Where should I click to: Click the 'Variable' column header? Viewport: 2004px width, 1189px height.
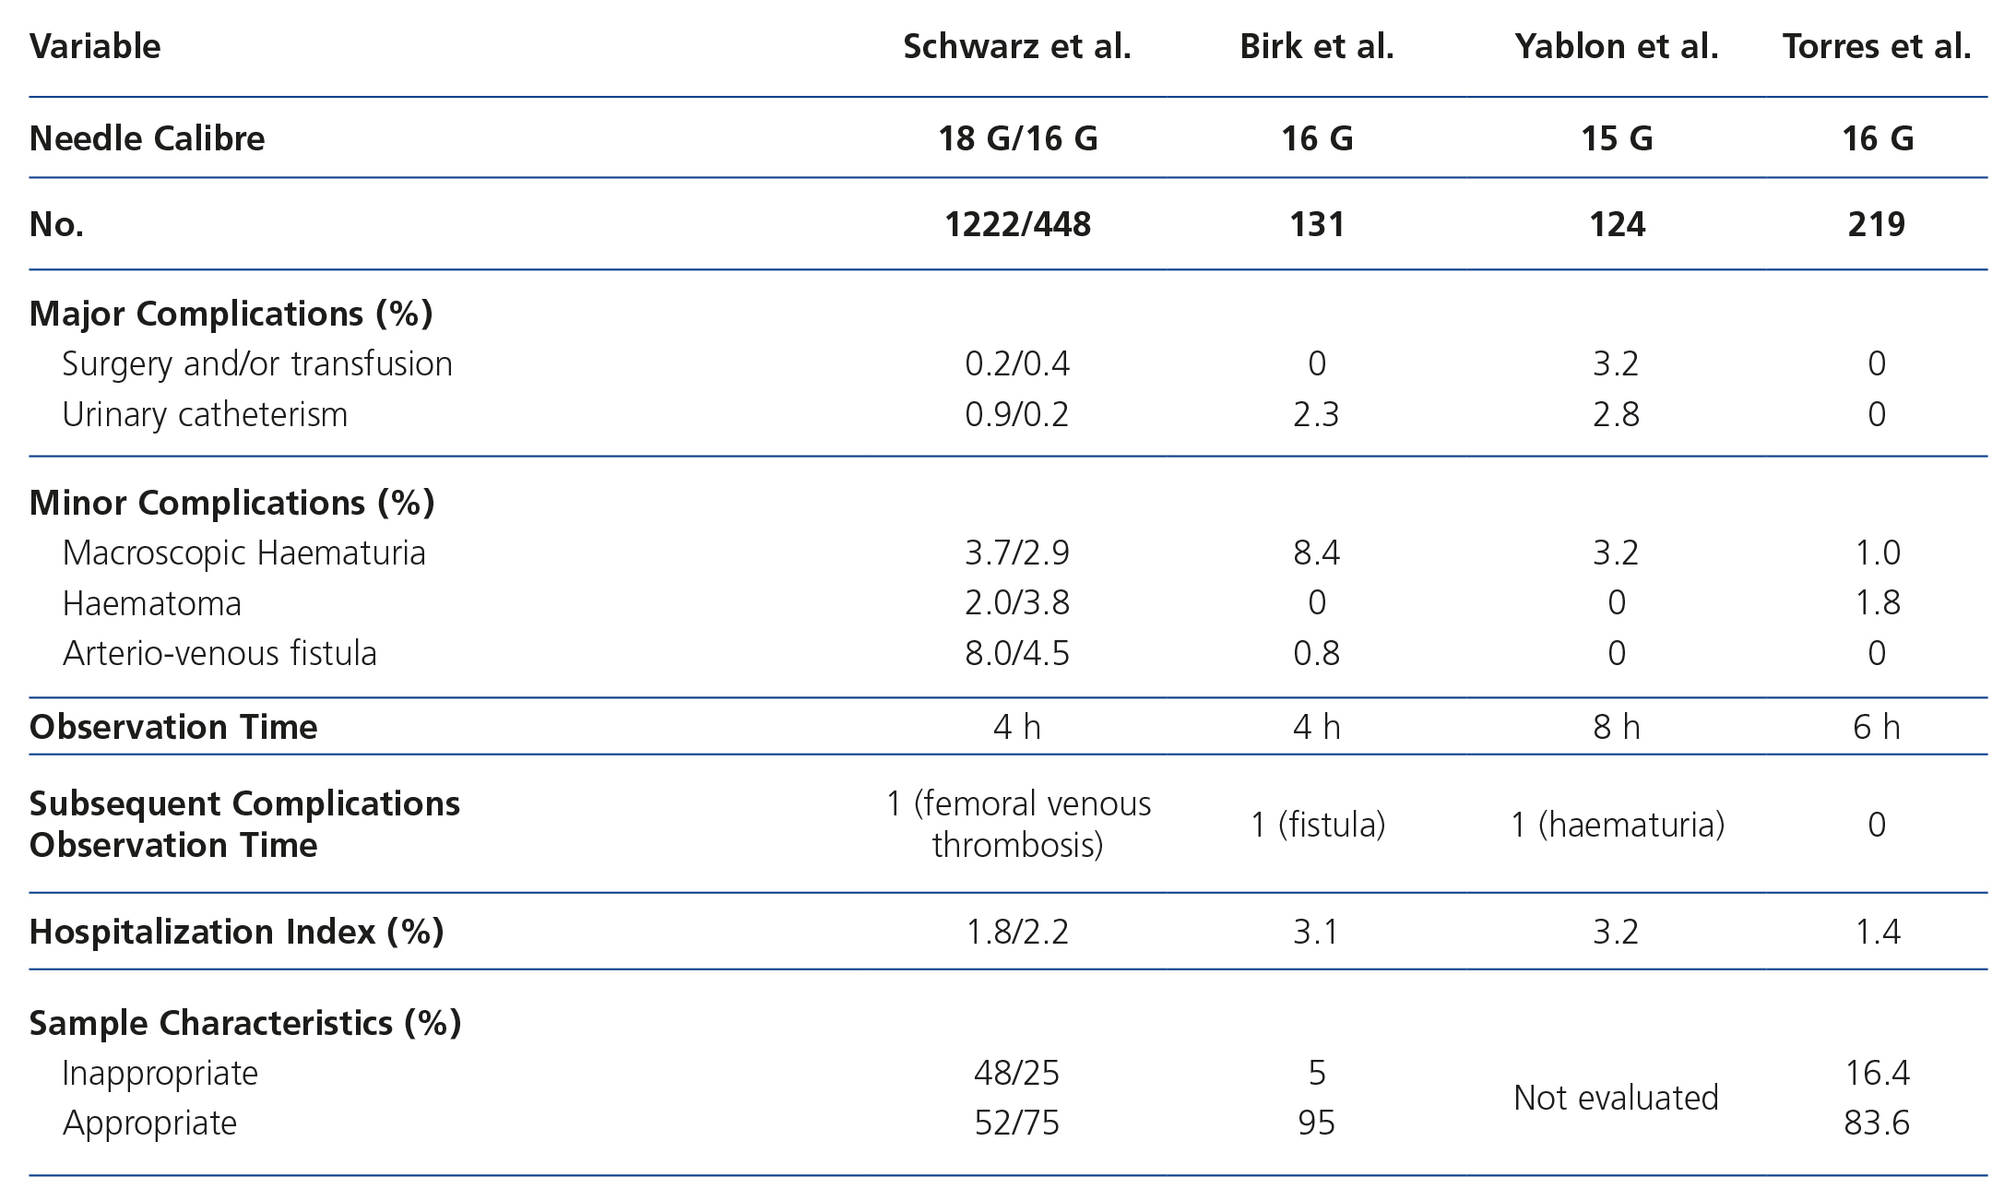95,46
